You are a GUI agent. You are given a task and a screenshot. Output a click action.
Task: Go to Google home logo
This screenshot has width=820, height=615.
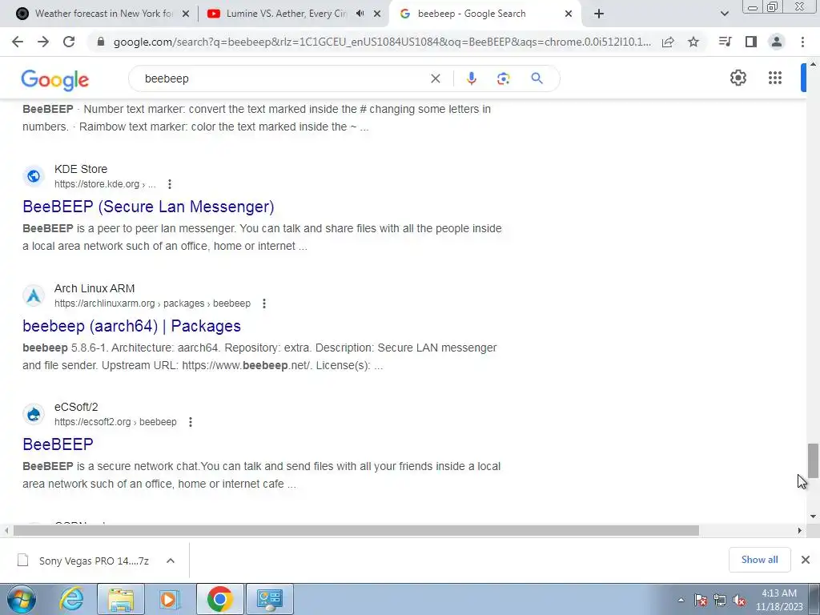click(x=55, y=79)
